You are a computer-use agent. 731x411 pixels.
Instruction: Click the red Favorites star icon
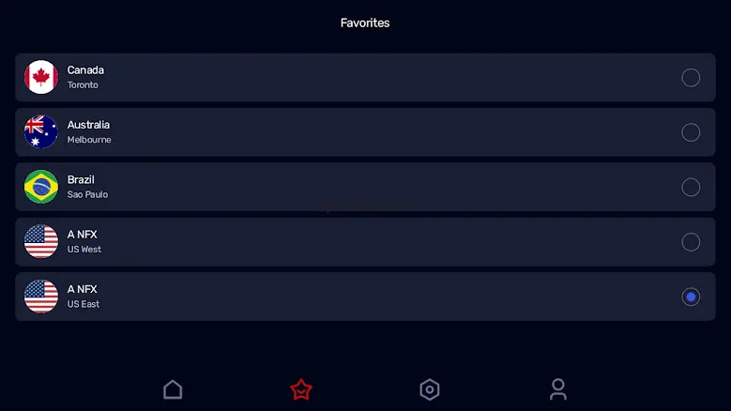pyautogui.click(x=301, y=389)
